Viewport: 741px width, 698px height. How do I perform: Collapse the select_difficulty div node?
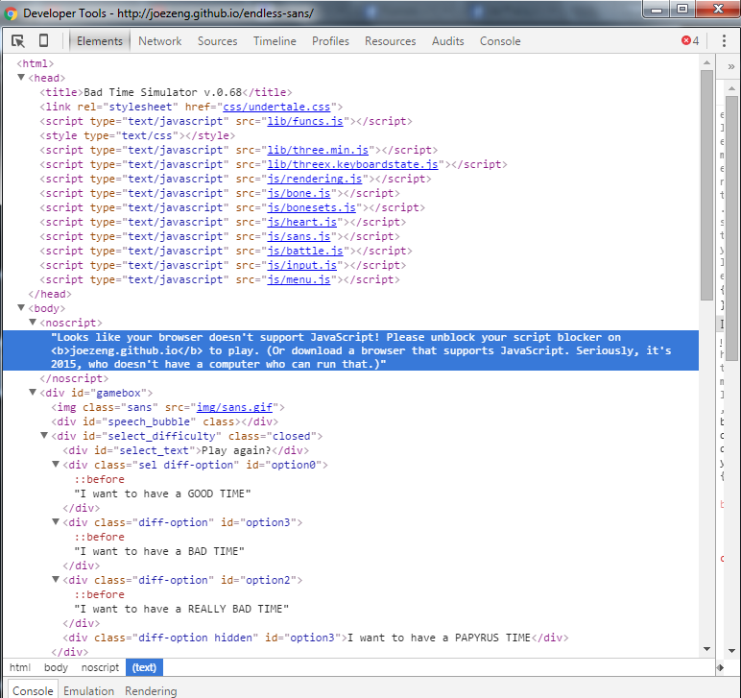point(44,436)
